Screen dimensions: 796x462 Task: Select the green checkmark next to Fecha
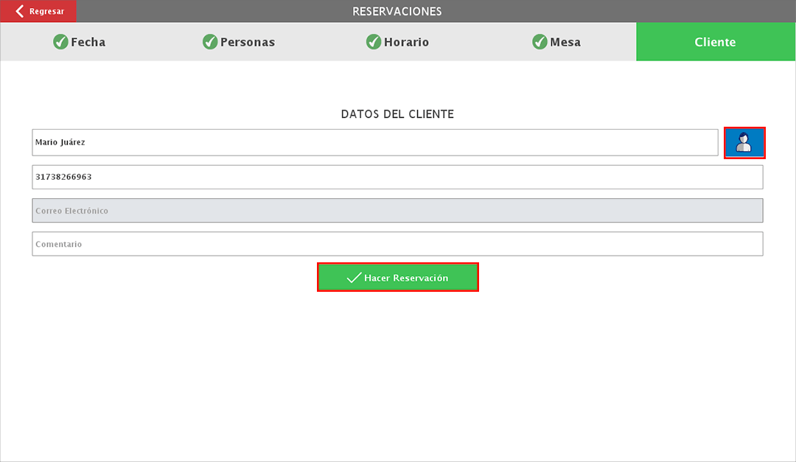coord(60,42)
